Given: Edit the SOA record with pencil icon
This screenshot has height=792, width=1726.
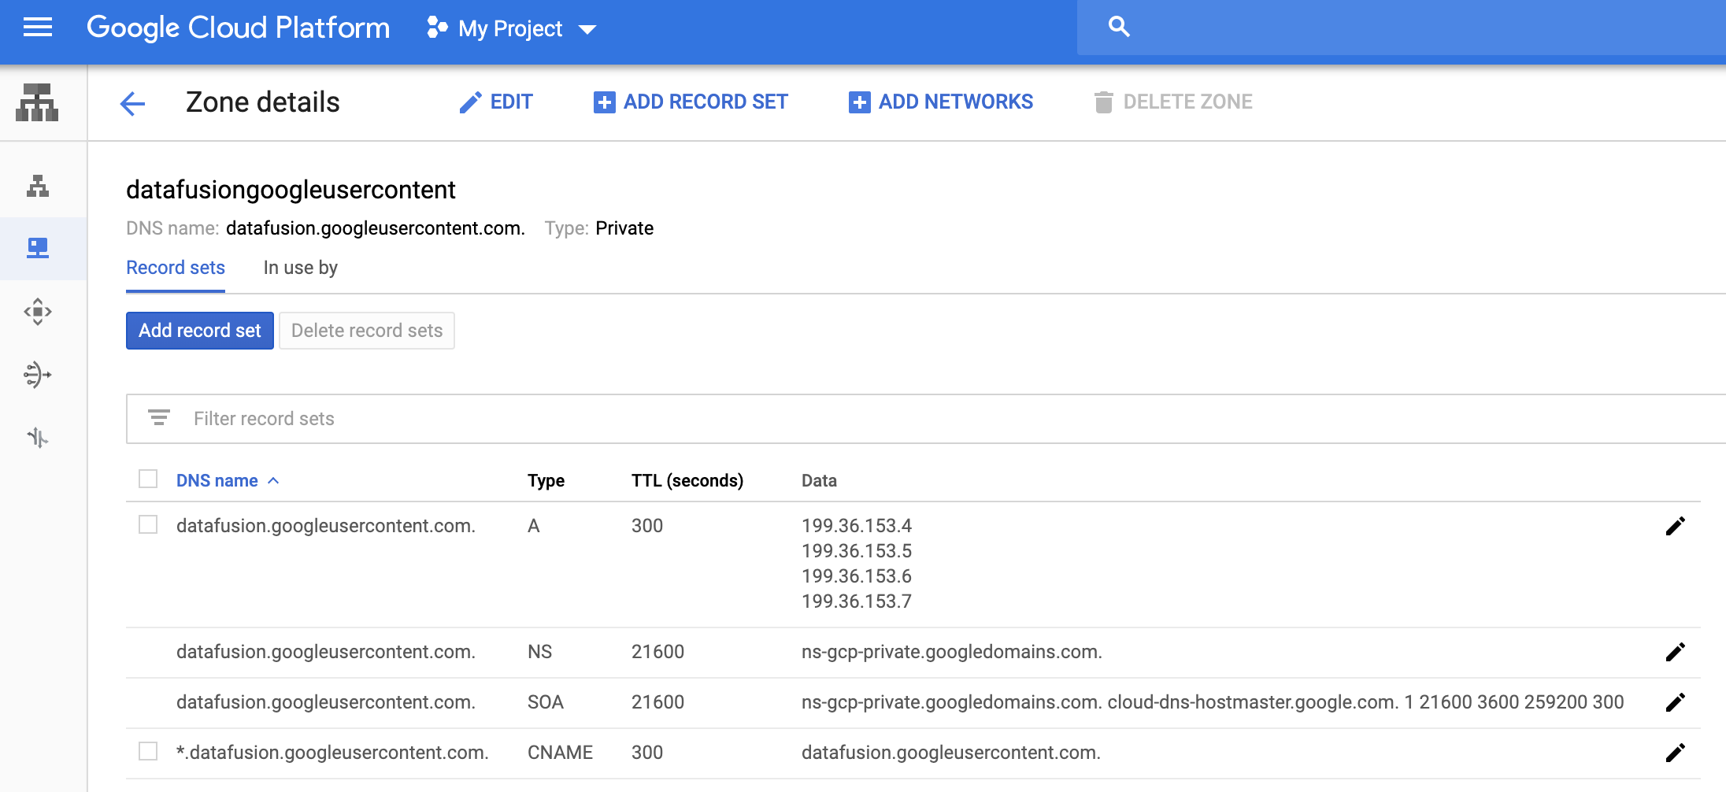Looking at the screenshot, I should [1675, 702].
